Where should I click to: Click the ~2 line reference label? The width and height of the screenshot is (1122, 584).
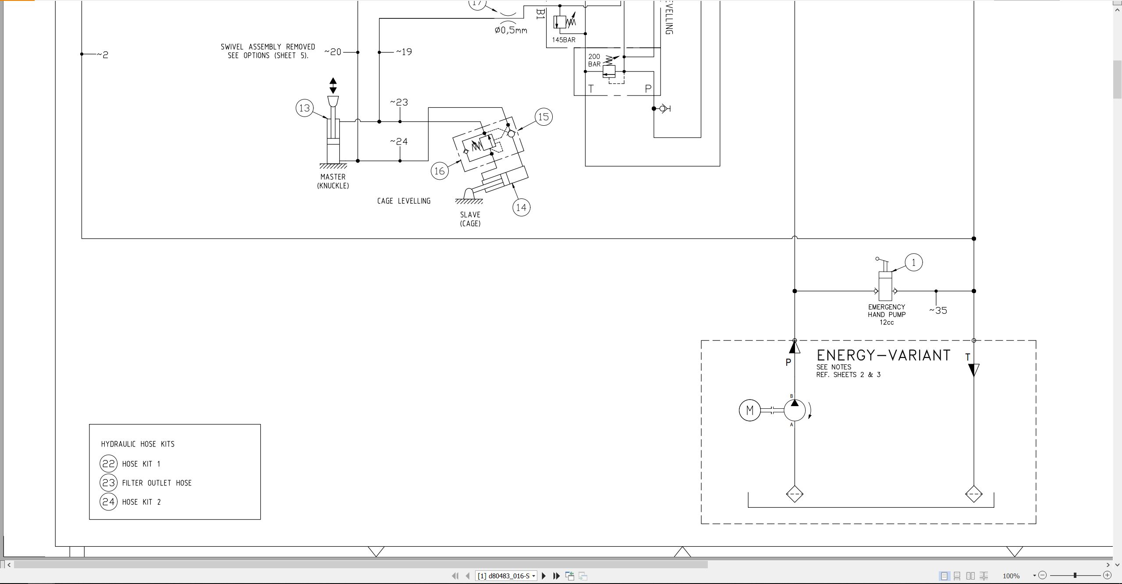[x=103, y=55]
